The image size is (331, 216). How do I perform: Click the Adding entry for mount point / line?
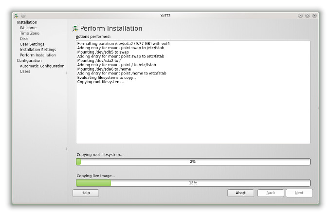[x=116, y=65]
